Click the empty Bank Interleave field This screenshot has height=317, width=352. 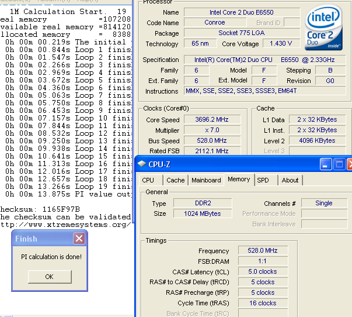tap(324, 224)
